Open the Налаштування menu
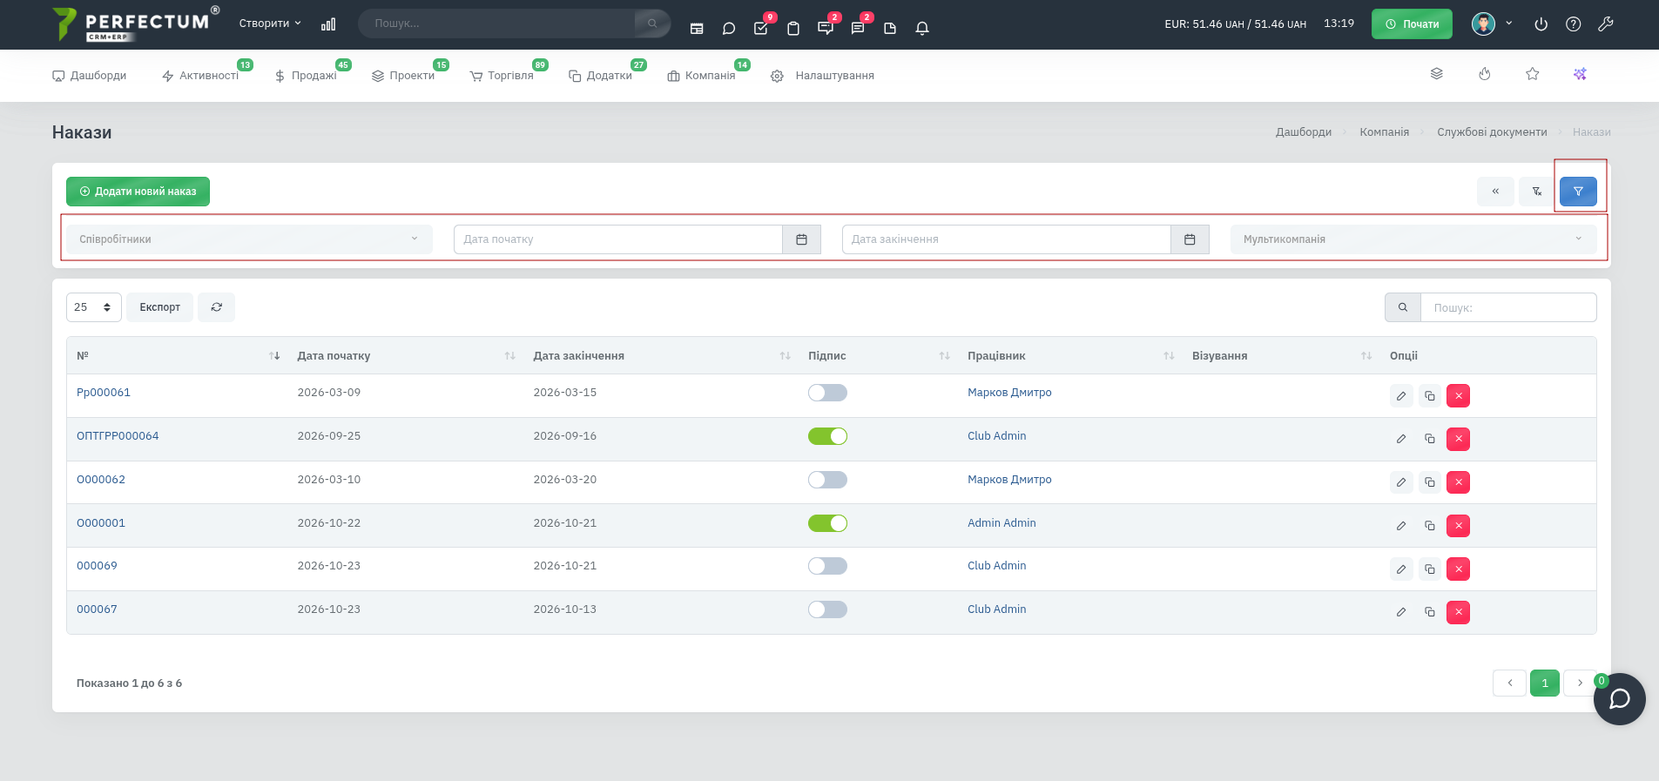 click(x=823, y=76)
